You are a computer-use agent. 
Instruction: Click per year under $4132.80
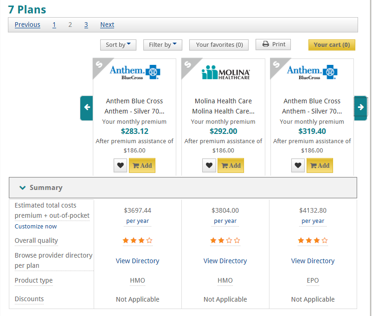pyautogui.click(x=313, y=221)
